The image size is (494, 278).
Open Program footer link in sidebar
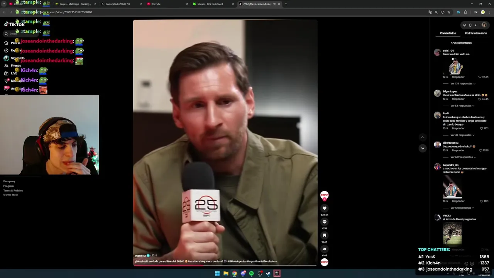[8, 186]
